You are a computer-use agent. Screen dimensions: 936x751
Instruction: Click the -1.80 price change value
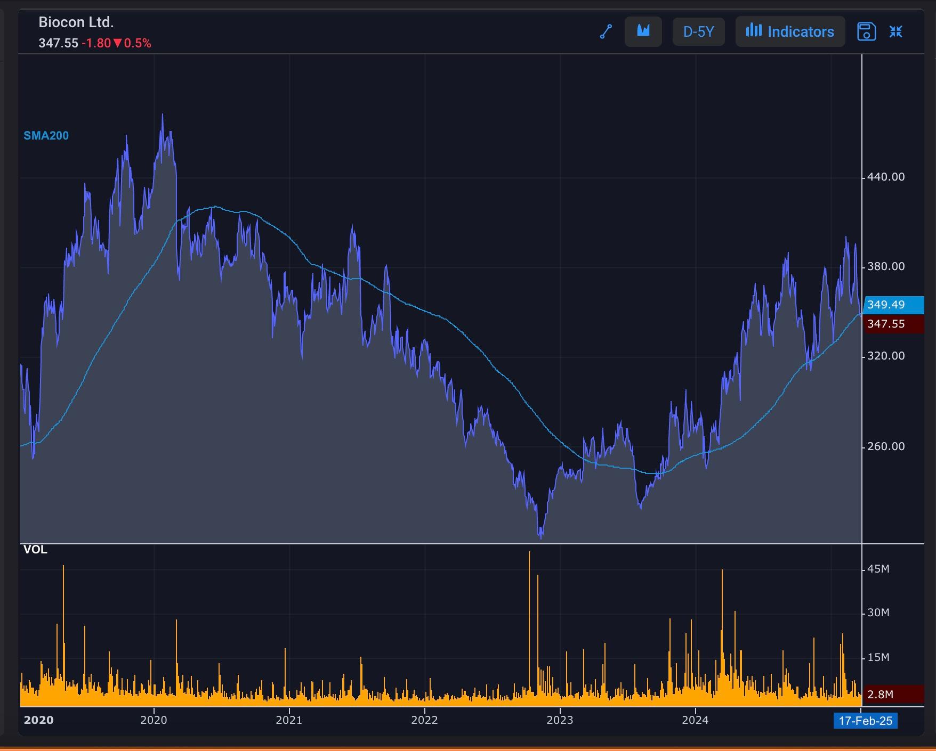coord(96,43)
